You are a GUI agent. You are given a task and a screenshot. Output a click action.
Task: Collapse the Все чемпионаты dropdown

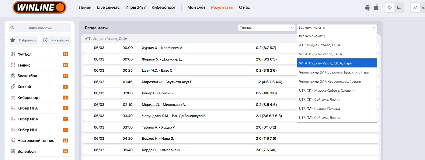pos(336,28)
